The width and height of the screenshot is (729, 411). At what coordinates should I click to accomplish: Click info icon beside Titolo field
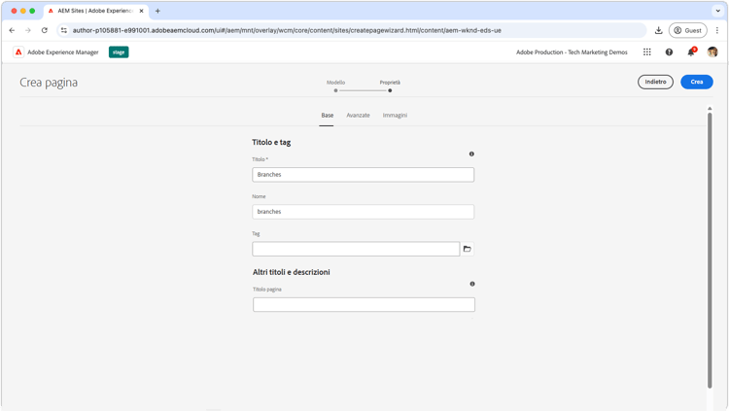coord(471,154)
